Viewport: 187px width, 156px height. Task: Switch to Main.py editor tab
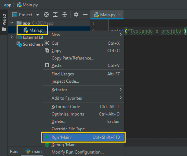(x=107, y=15)
